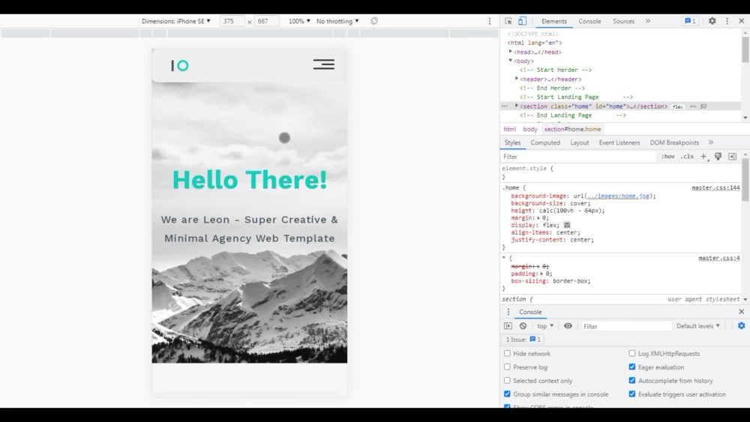The height and width of the screenshot is (422, 750).
Task: Open the hamburger menu on the page
Action: pos(324,64)
